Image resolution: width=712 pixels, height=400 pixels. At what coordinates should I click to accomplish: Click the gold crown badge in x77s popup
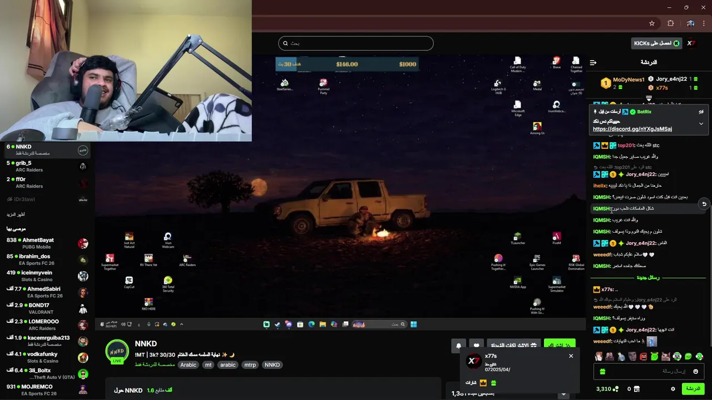tap(483, 383)
